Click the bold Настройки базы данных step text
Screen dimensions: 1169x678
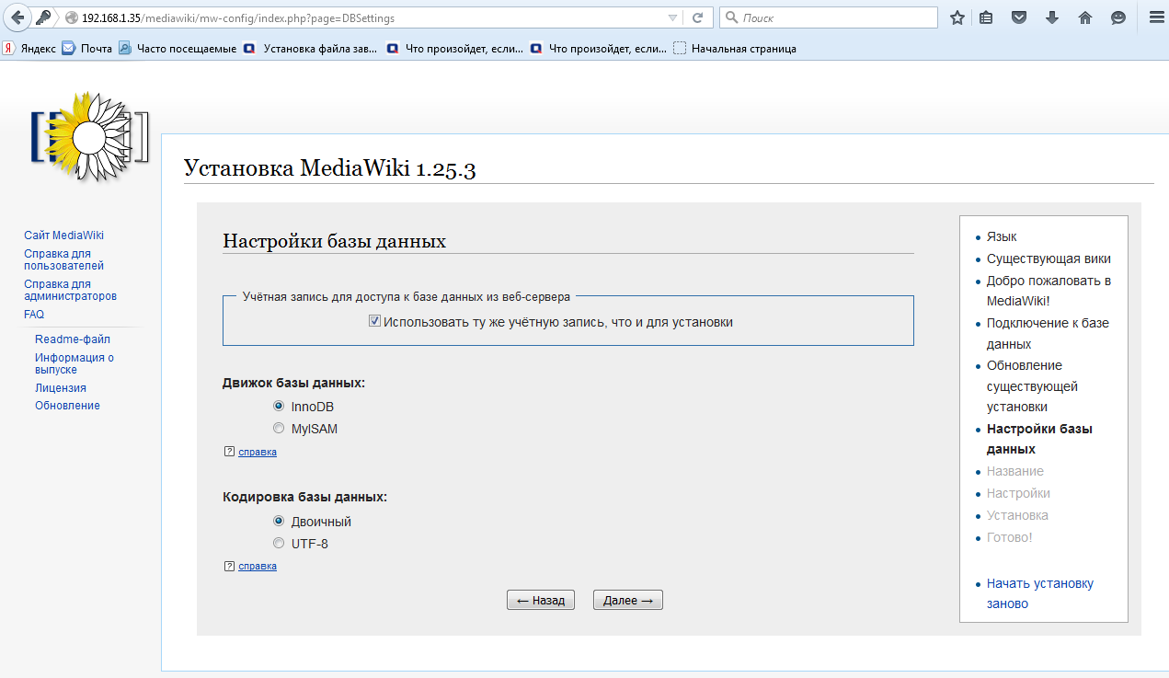[1039, 439]
